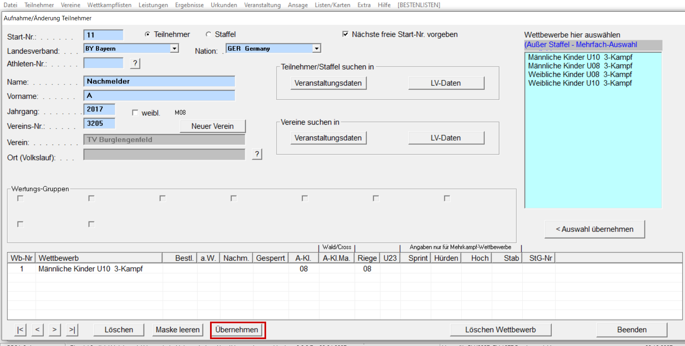Open the Urkunden menu
This screenshot has height=346, width=685.
point(224,5)
